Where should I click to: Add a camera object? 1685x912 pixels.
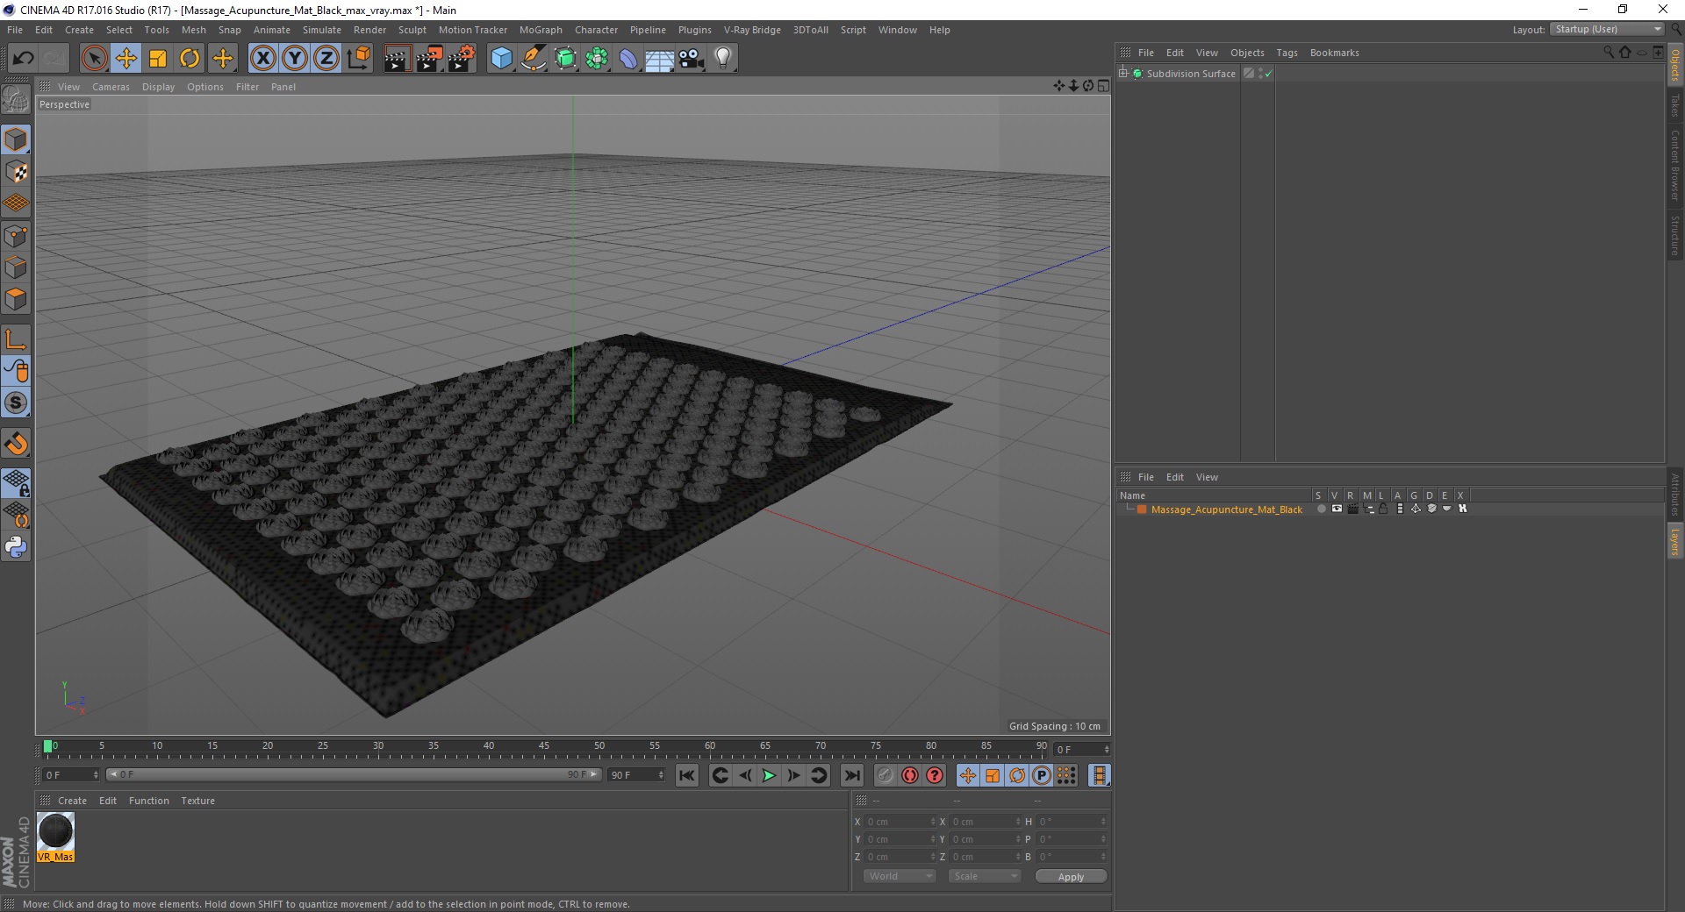click(x=692, y=59)
